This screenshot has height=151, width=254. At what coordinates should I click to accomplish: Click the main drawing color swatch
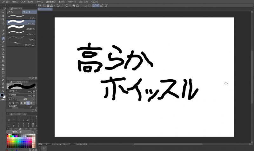[2, 95]
